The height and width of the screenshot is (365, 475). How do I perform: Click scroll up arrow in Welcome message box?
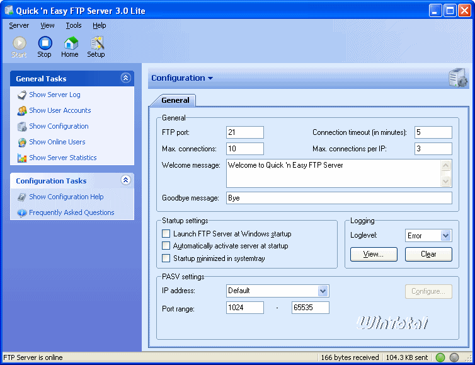445,166
